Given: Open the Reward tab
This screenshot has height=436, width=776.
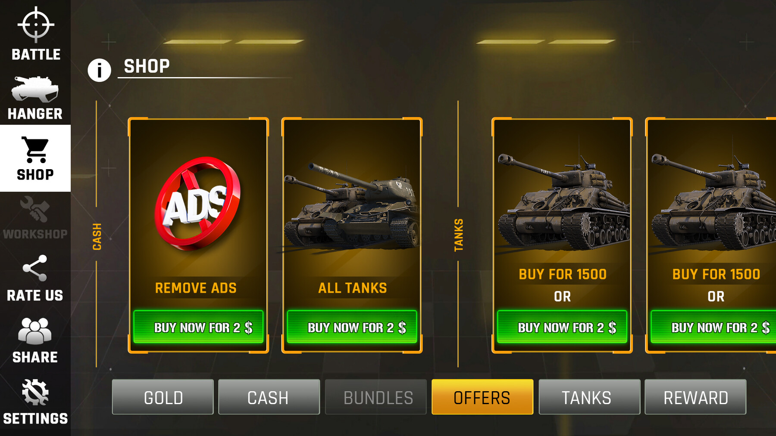Looking at the screenshot, I should pyautogui.click(x=695, y=397).
